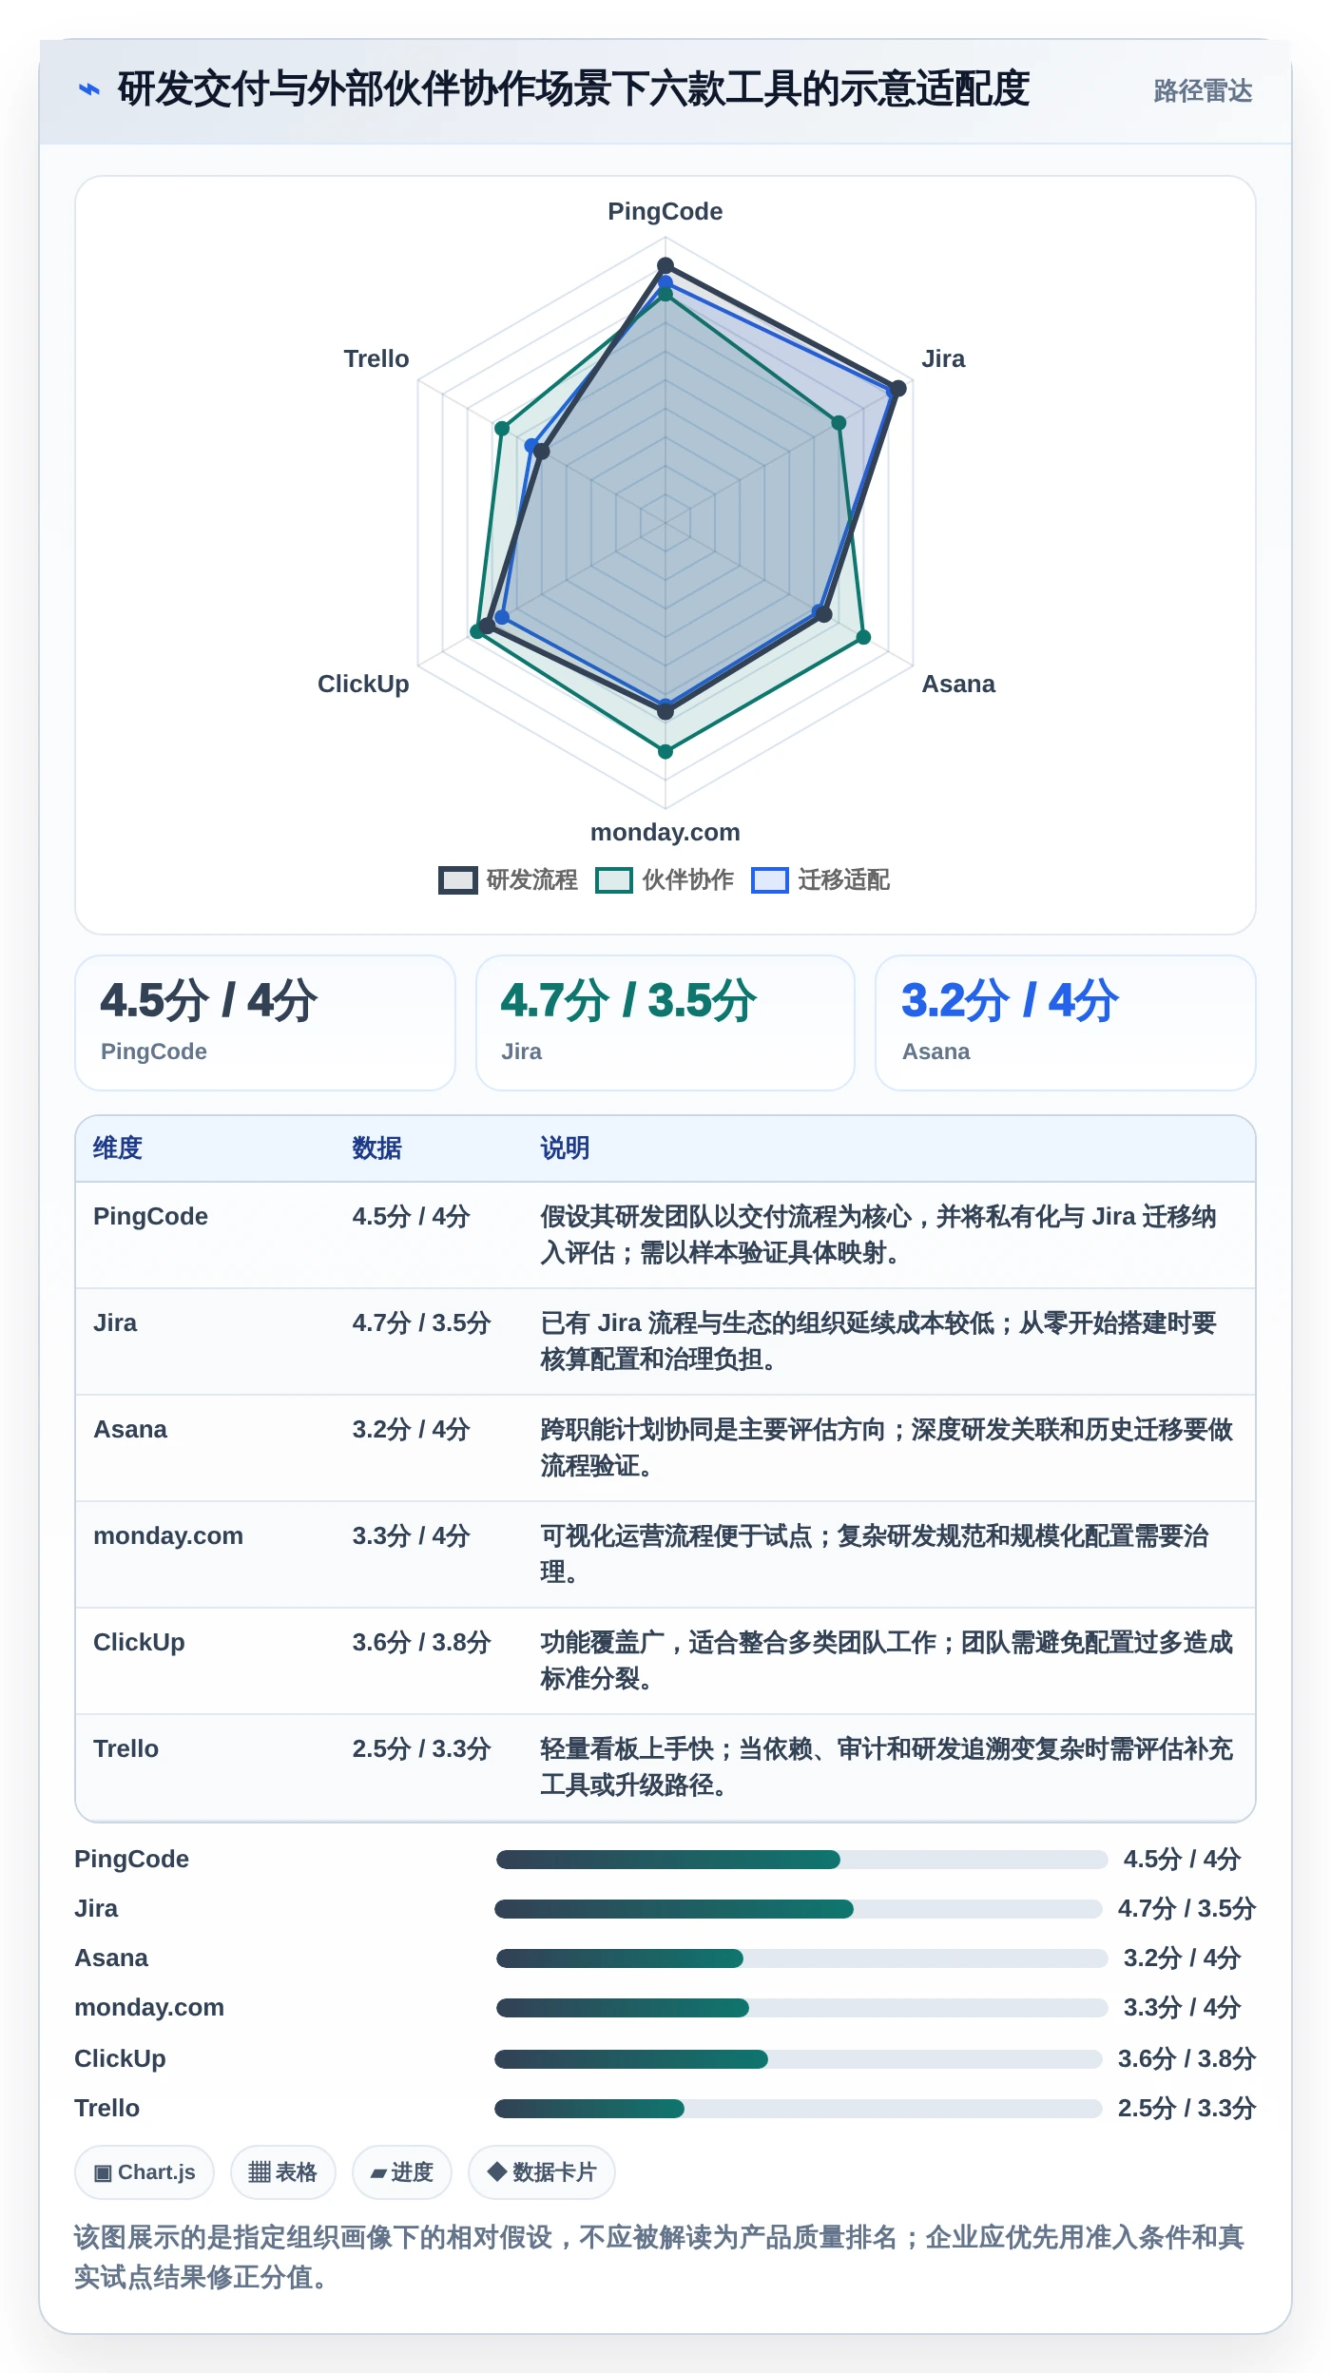
Task: Click the PingCode progress bar
Action: click(x=801, y=1859)
